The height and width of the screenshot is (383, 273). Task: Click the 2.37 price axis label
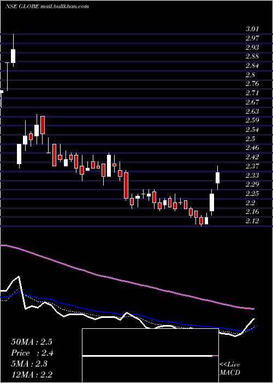coord(252,166)
